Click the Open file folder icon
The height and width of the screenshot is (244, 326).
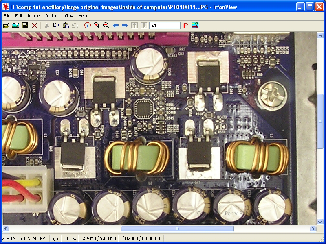click(6, 26)
